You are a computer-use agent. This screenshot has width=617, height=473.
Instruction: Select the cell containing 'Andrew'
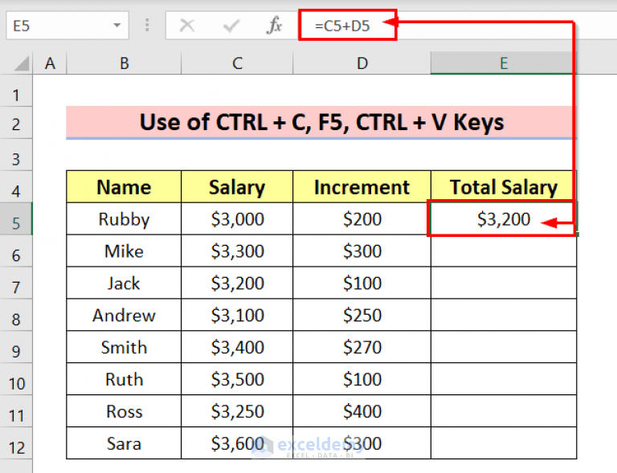tap(124, 315)
